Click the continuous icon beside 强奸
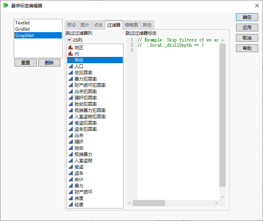The width and height of the screenshot is (263, 221). [x=71, y=142]
